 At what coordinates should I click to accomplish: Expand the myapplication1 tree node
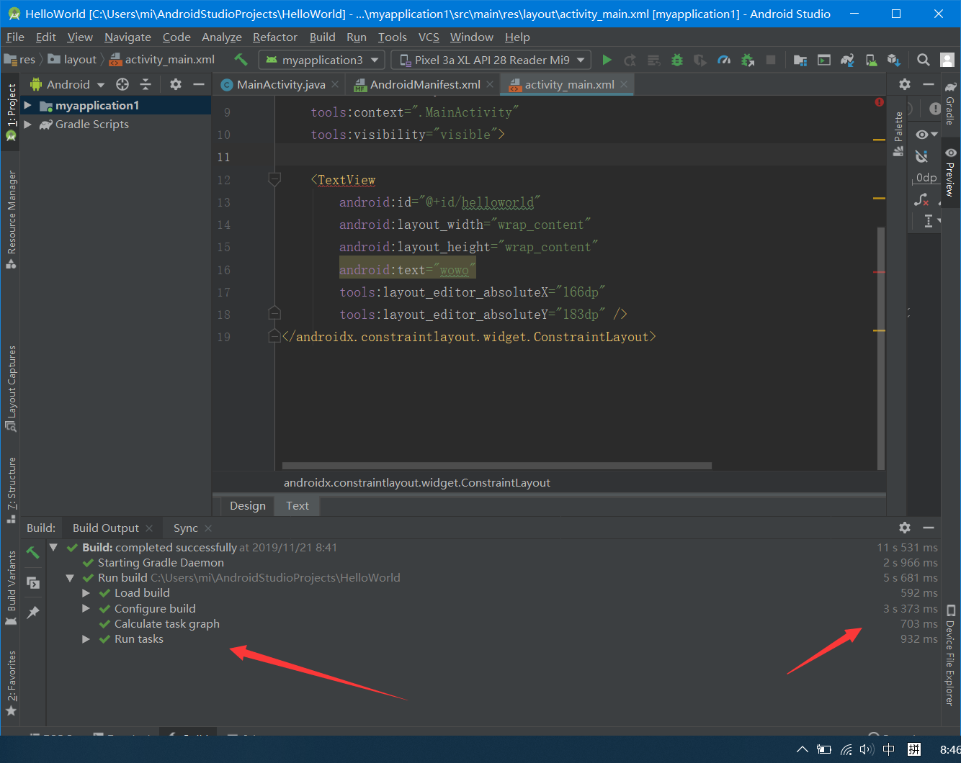pos(27,105)
